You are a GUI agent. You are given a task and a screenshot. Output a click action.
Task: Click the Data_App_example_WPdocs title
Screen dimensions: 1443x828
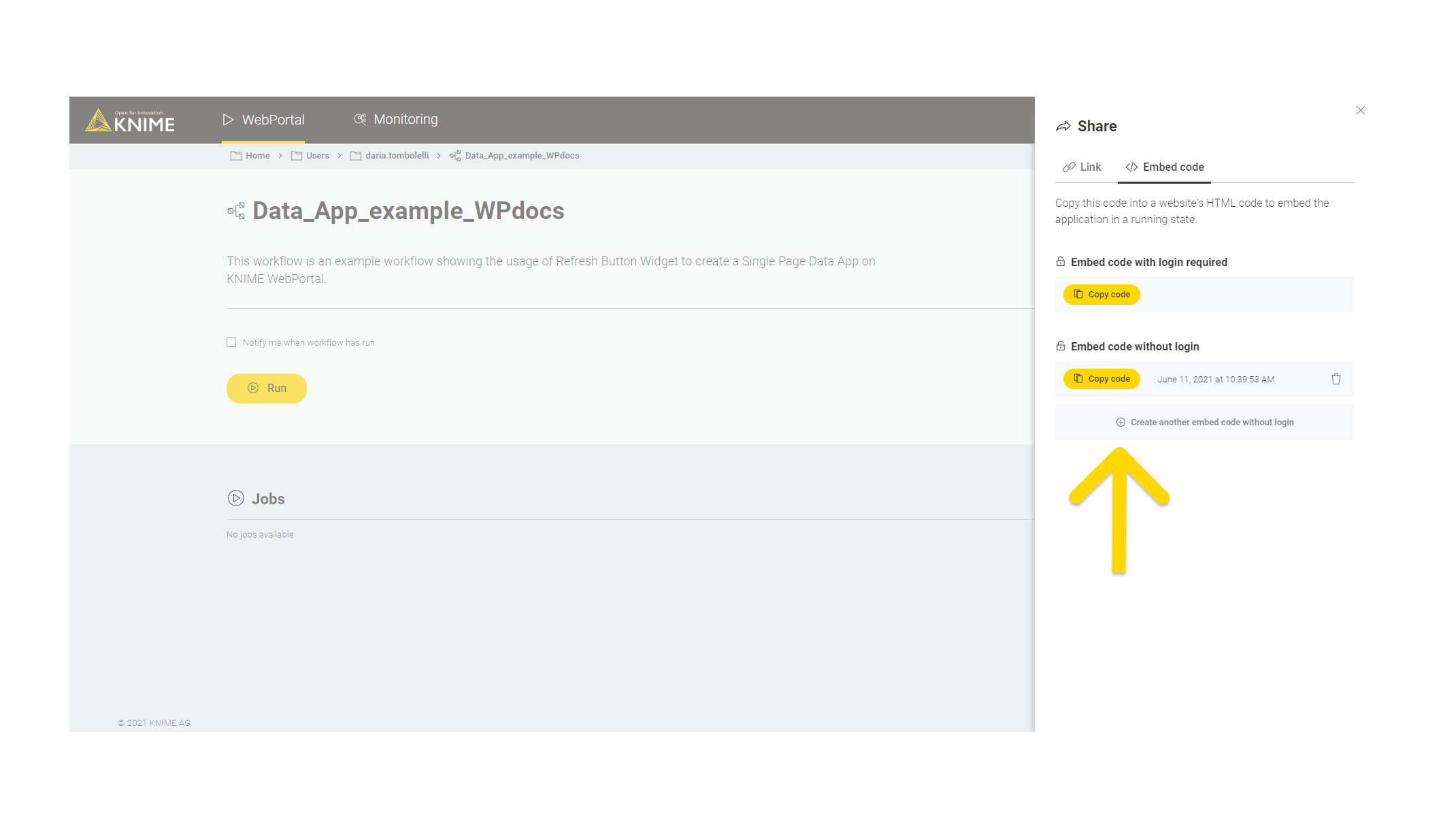point(408,211)
